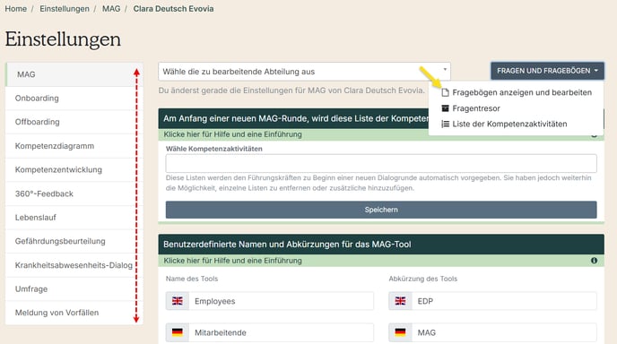Open help under Benutzerdefinierte Namen header

click(x=232, y=261)
